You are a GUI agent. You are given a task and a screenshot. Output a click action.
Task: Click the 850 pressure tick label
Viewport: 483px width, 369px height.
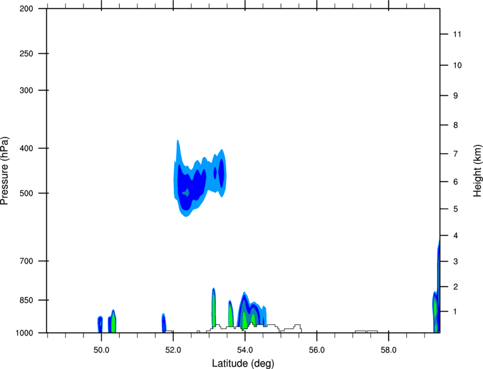coord(26,300)
